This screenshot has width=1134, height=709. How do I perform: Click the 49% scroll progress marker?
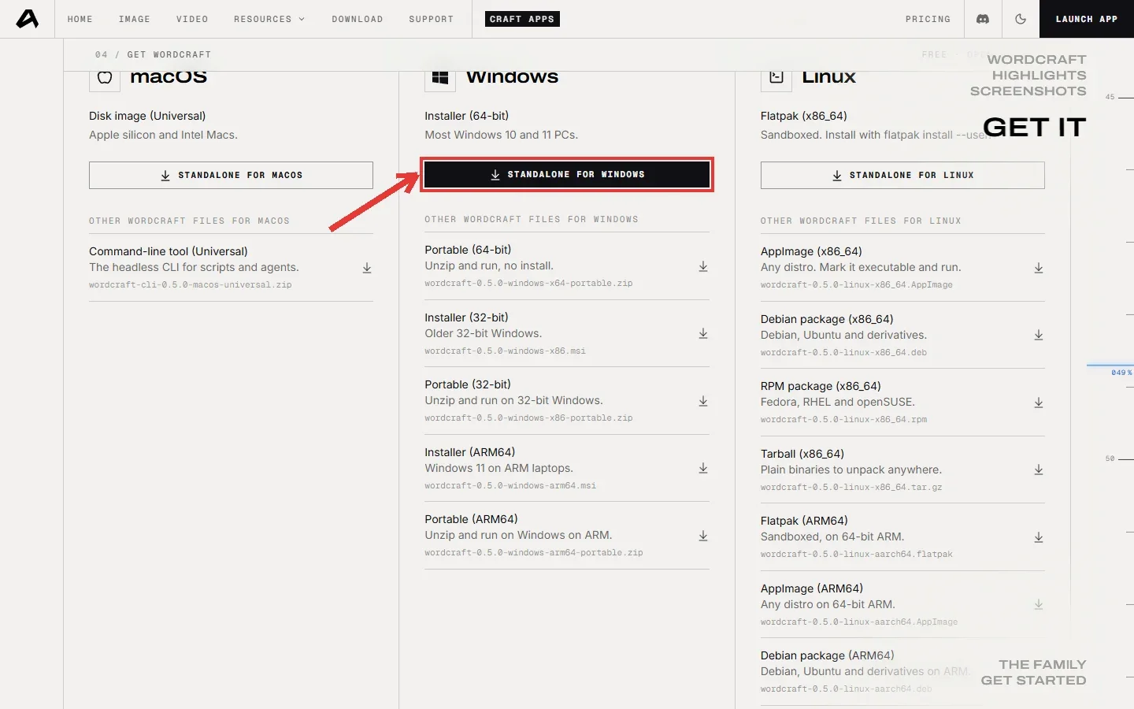(1121, 372)
